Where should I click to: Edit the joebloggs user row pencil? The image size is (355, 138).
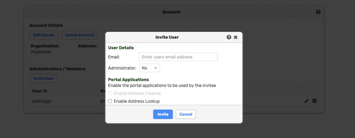click(x=306, y=101)
